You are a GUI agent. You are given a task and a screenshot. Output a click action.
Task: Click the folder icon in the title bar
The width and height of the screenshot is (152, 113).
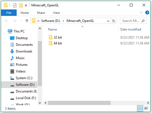6,5
